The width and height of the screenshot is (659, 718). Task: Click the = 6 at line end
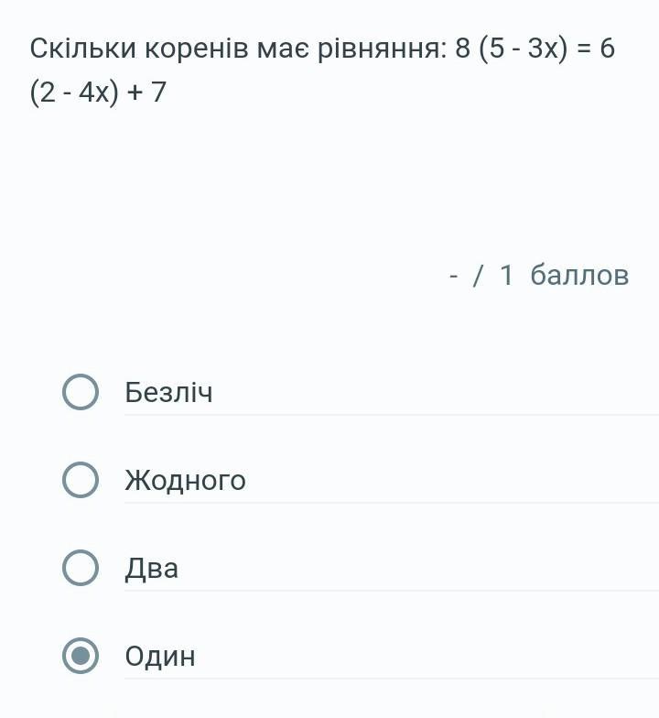[596, 49]
